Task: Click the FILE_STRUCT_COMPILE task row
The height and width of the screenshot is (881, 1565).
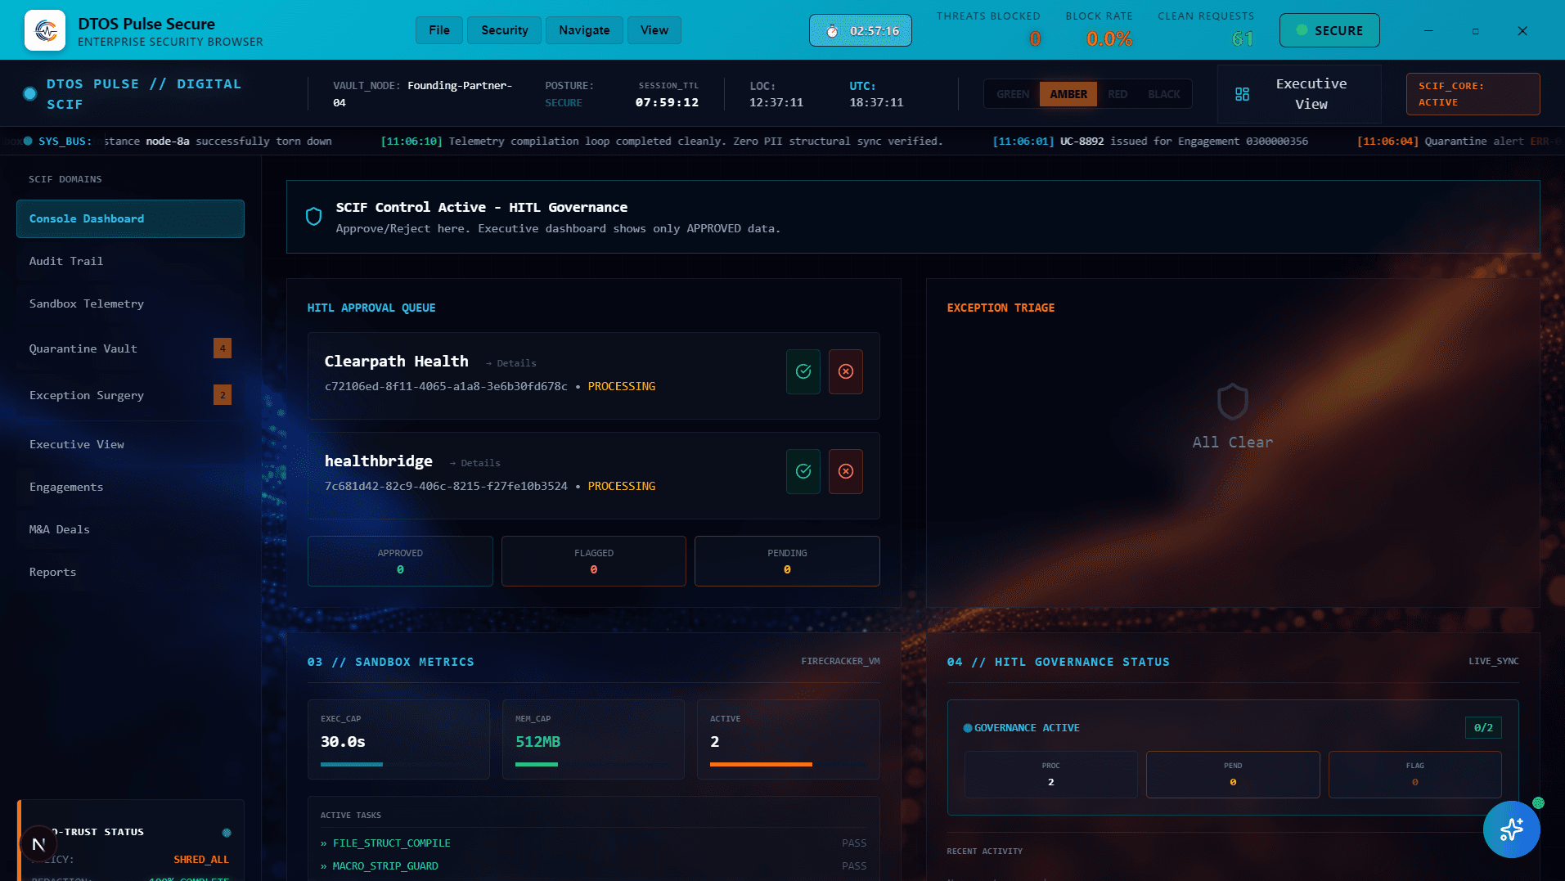Action: click(x=593, y=843)
